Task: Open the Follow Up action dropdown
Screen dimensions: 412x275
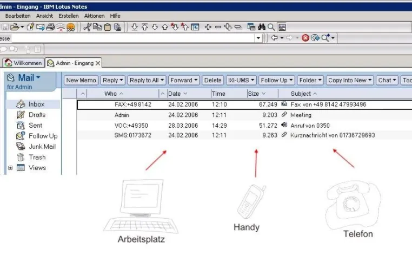Action: (277, 80)
